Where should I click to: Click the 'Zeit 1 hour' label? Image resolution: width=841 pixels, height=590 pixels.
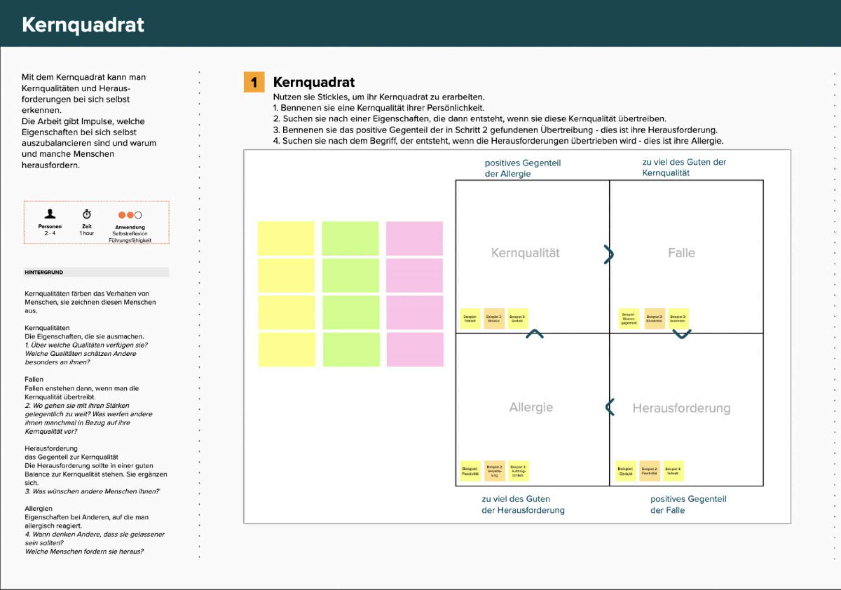(87, 230)
